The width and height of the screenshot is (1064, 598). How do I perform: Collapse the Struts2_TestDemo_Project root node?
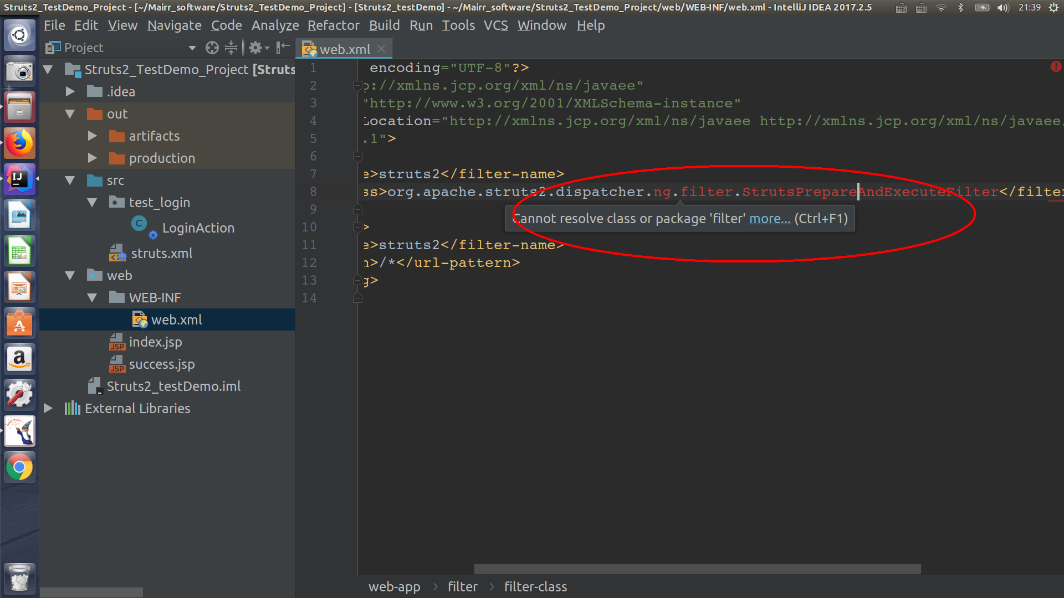point(48,70)
